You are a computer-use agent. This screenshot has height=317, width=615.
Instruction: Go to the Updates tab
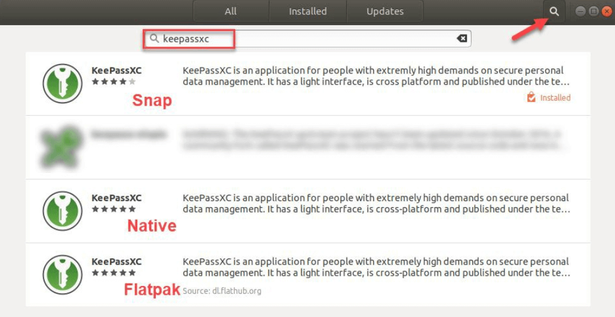tap(385, 11)
